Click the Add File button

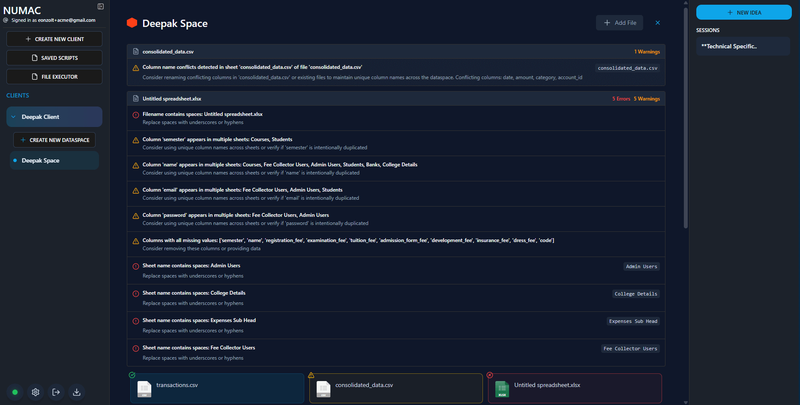[x=619, y=23]
